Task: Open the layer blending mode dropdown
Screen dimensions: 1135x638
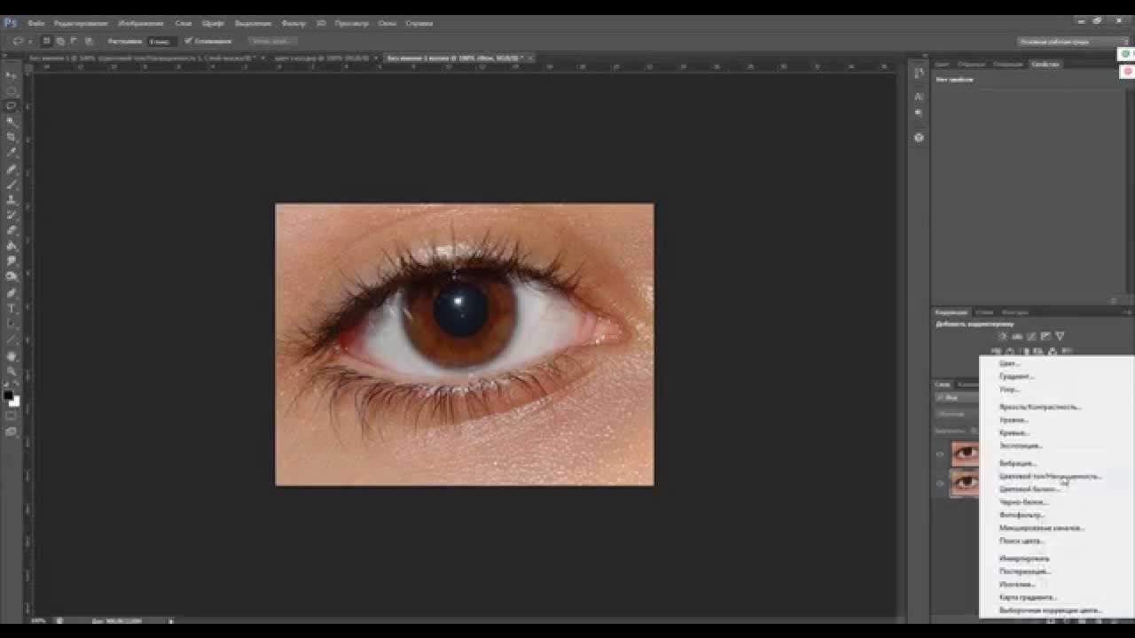Action: point(956,414)
